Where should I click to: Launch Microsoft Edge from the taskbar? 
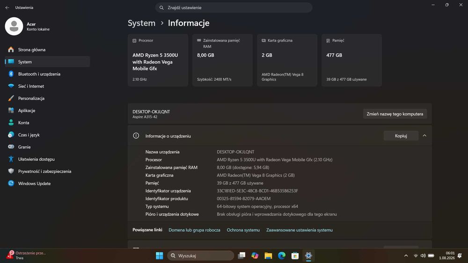(x=282, y=256)
